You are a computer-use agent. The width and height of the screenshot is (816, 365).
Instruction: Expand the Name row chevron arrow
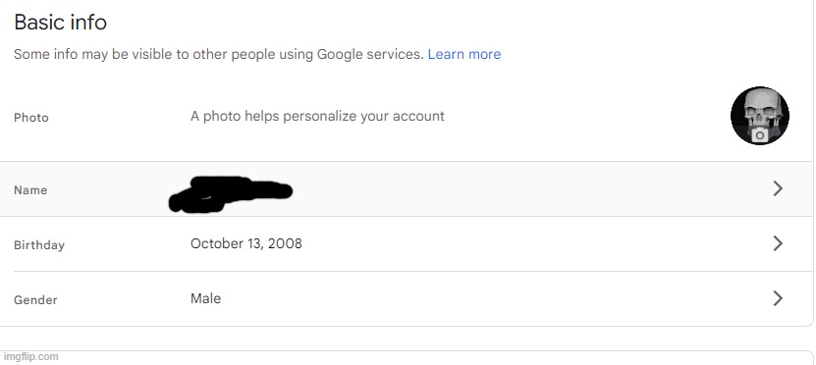[778, 188]
